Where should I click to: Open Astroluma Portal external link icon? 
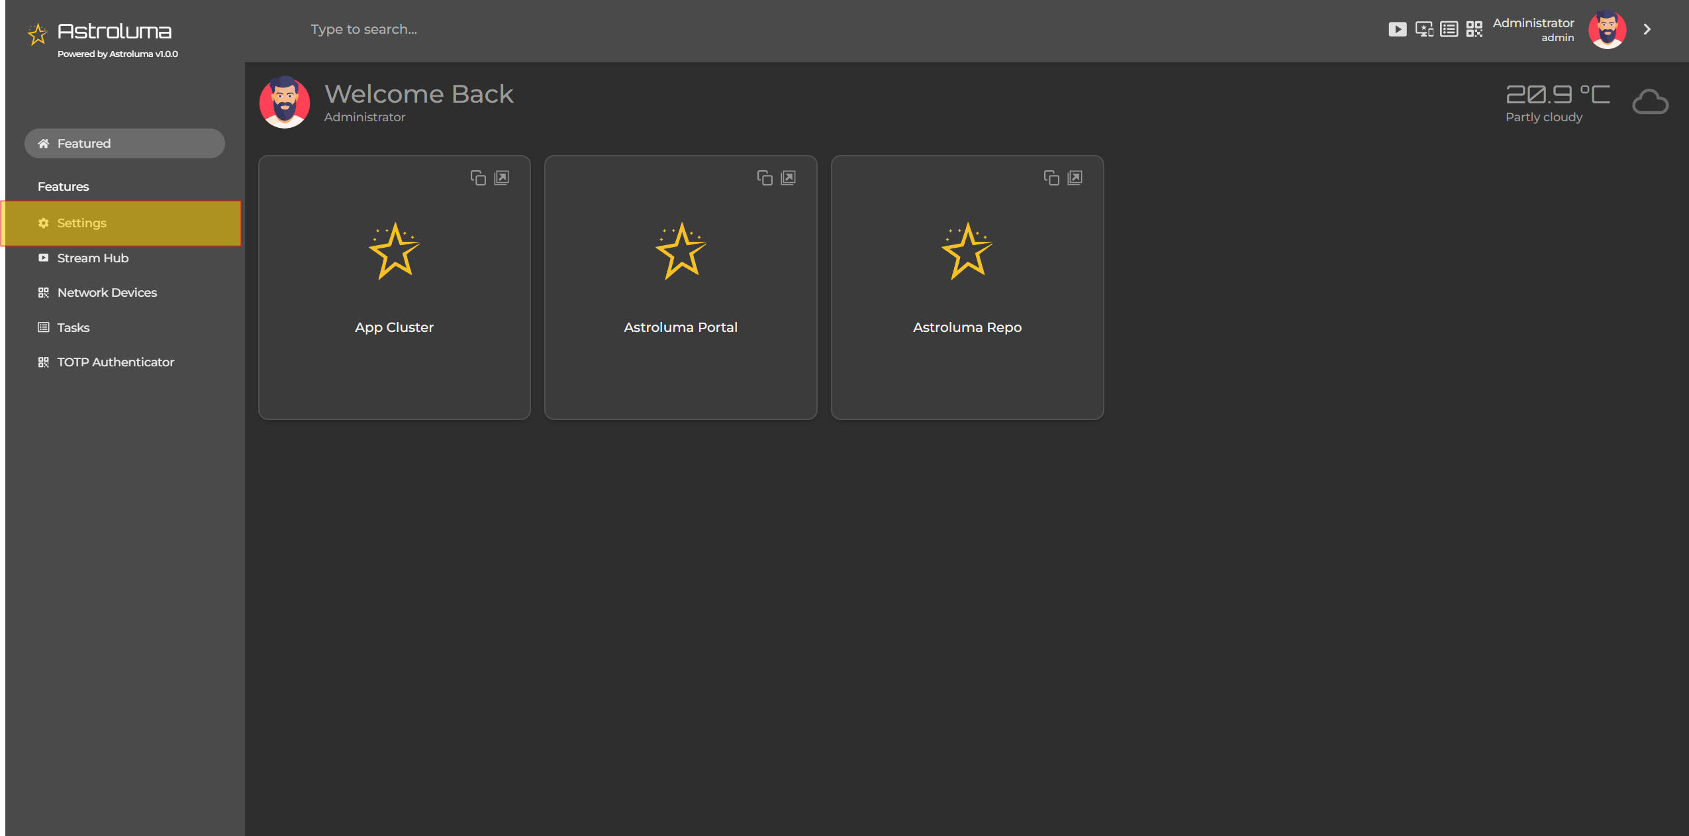[789, 178]
